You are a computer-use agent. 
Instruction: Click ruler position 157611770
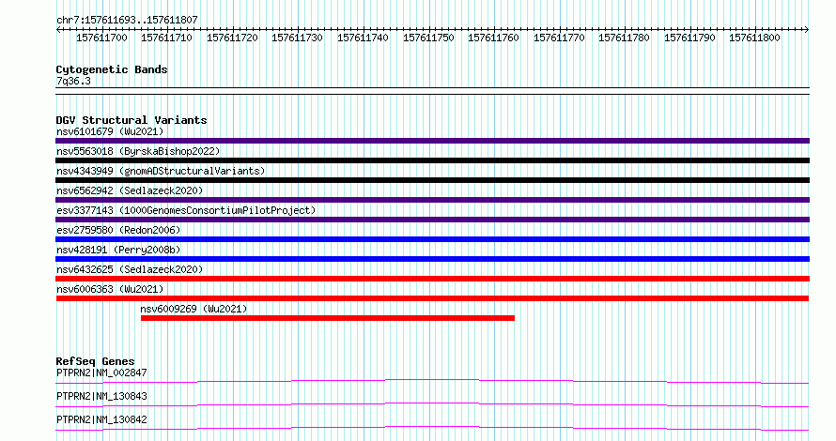click(x=559, y=38)
